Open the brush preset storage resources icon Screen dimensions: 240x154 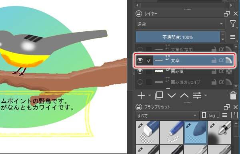coord(234,115)
